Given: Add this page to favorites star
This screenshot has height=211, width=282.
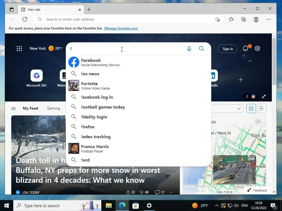Looking at the screenshot, I should [217, 20].
